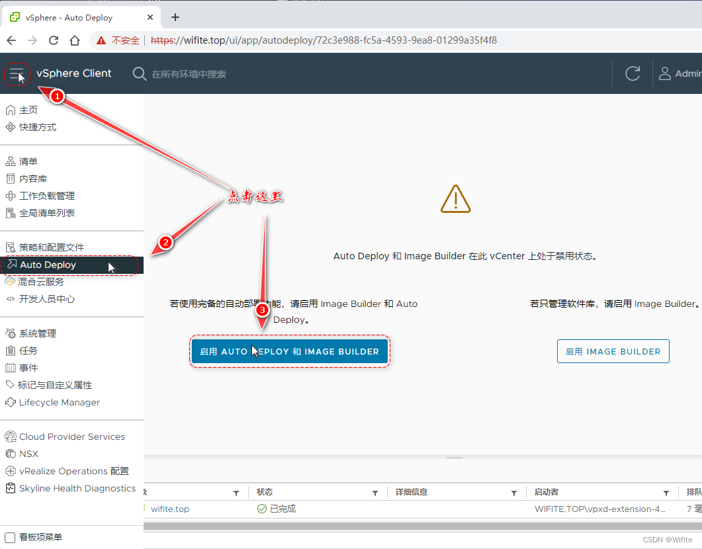
Task: Click the 混合云服务 icon
Action: pyautogui.click(x=9, y=281)
